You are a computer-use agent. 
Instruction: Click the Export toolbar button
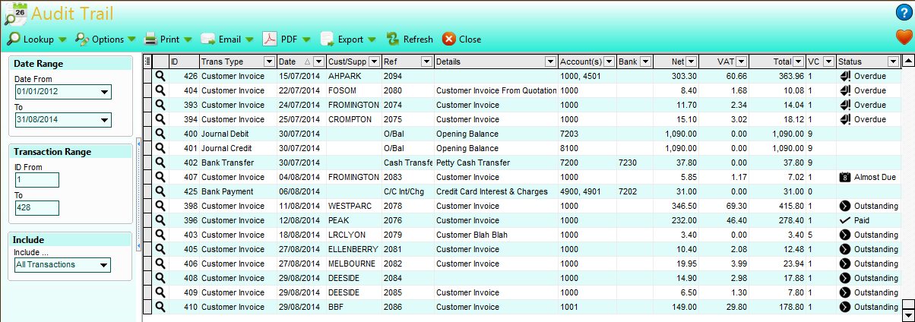pyautogui.click(x=342, y=39)
